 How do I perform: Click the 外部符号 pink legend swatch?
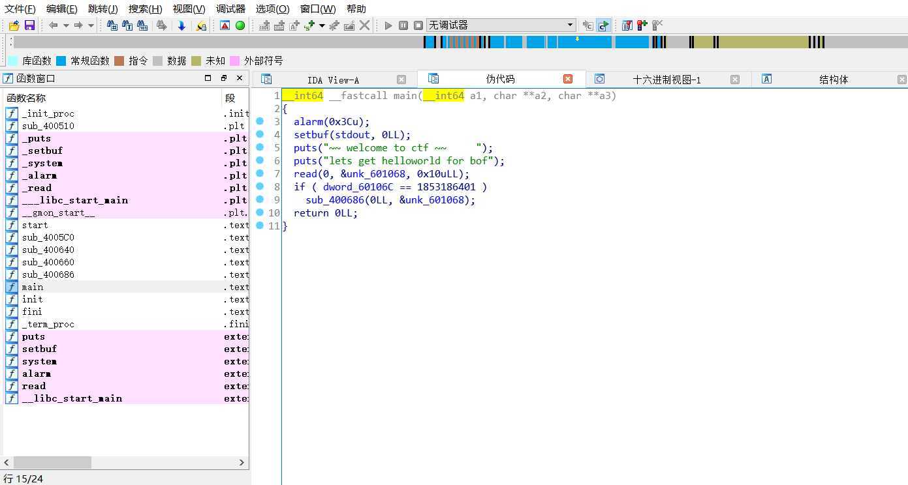[x=235, y=61]
